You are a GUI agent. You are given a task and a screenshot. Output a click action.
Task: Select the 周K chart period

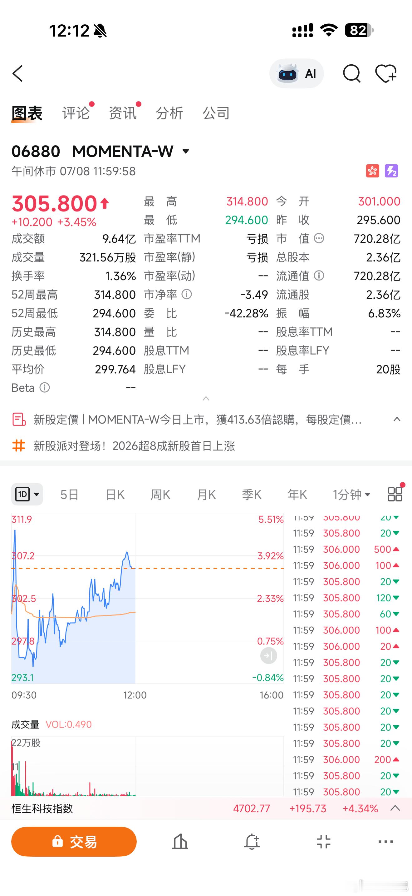point(160,494)
